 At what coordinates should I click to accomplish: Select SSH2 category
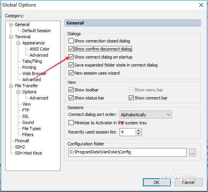point(20,147)
